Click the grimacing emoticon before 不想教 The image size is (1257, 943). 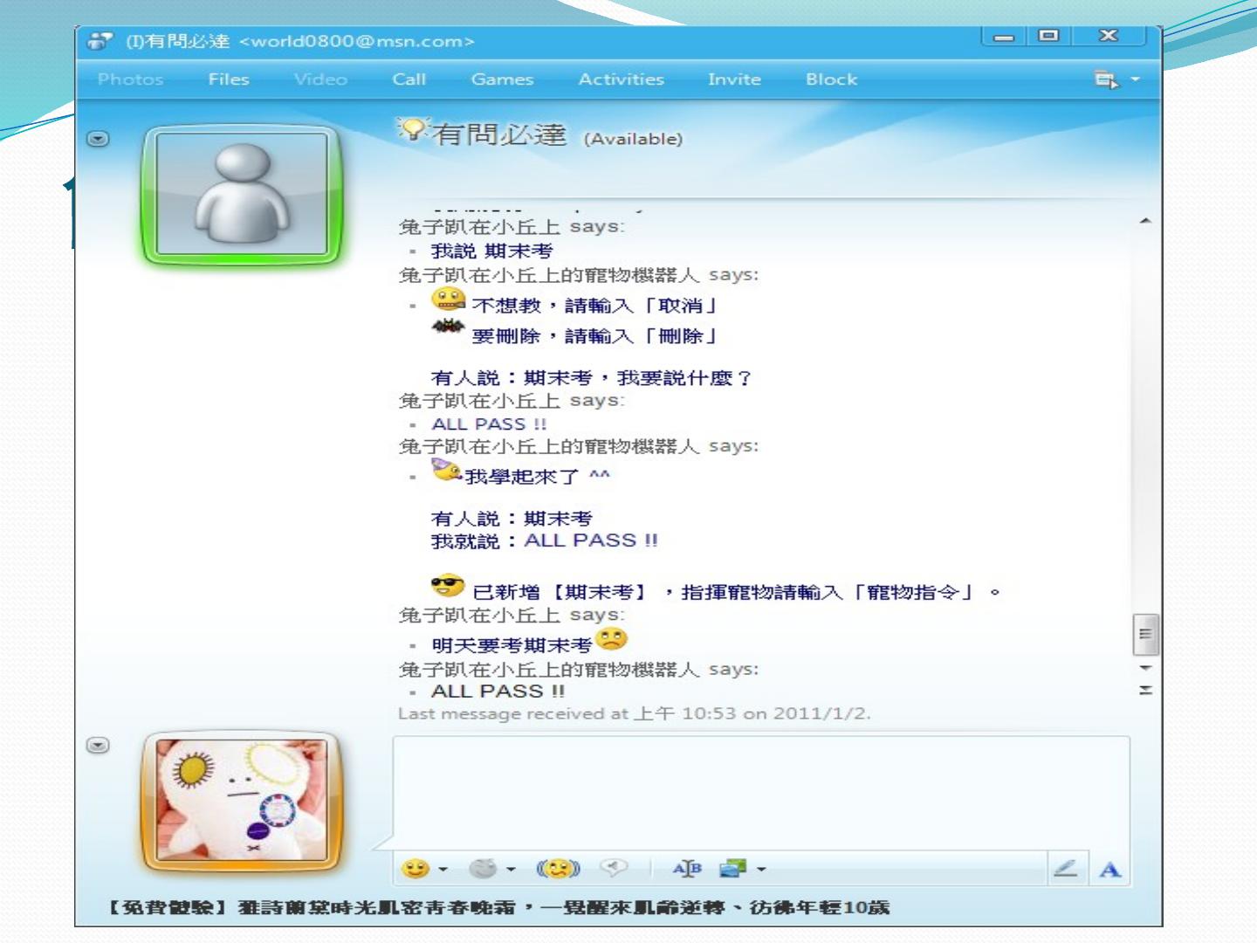(x=448, y=299)
